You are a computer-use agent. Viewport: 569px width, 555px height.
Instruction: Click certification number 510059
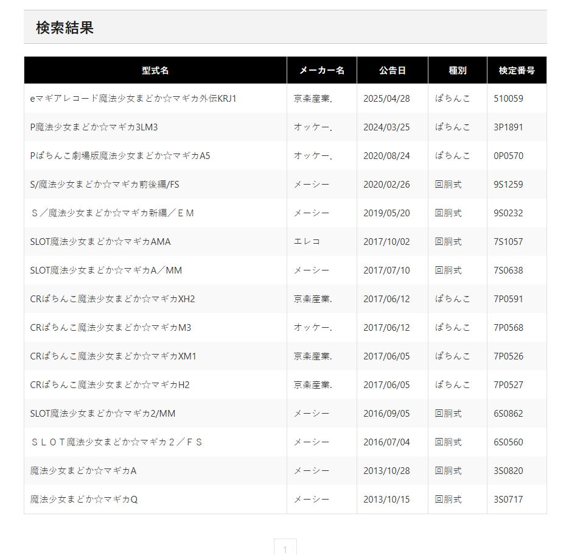coord(508,99)
